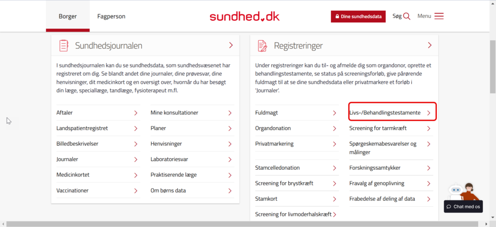Click the search magnifier icon

tap(406, 16)
